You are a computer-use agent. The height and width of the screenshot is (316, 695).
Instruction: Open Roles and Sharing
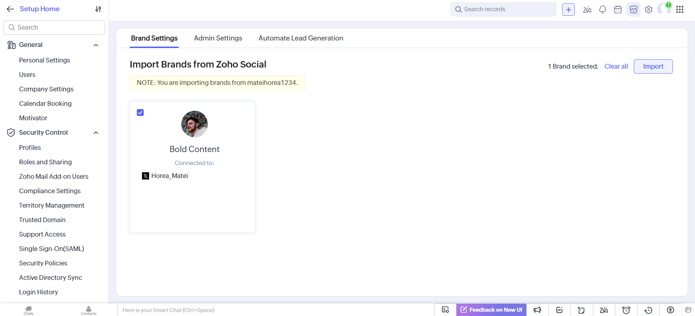[45, 162]
